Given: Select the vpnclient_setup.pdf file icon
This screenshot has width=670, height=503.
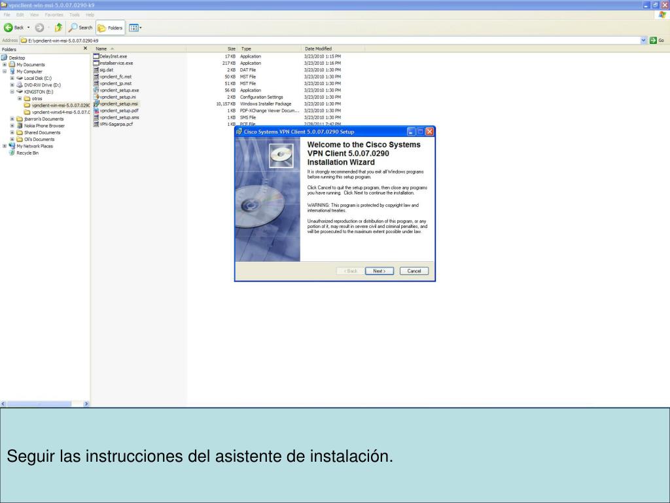Looking at the screenshot, I should click(96, 110).
